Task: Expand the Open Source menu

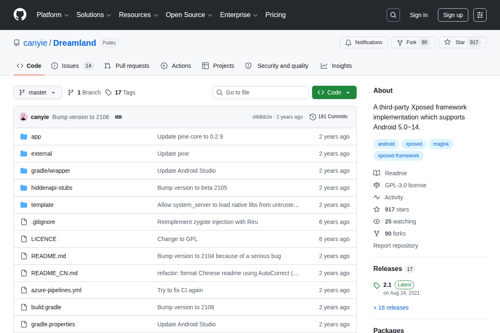Action: [189, 15]
